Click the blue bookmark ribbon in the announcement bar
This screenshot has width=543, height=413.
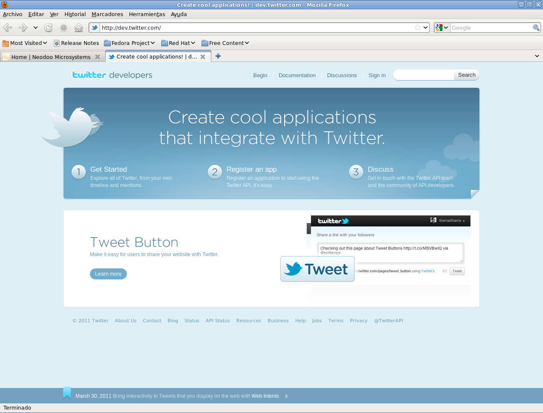pos(67,393)
